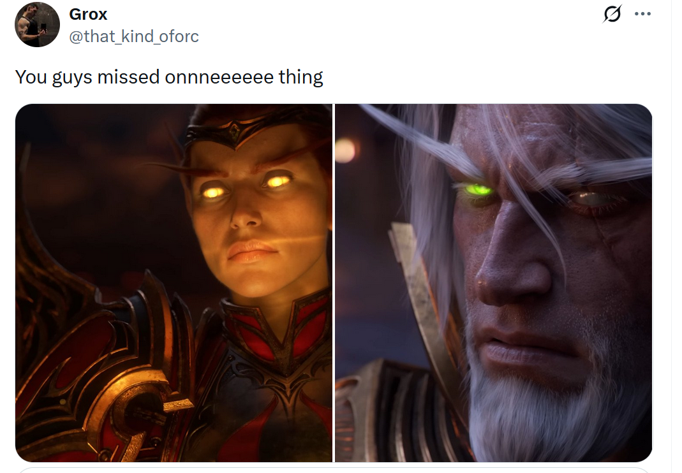Screen dimensions: 682x473
Task: Click the glowing green eye in the right image
Action: click(479, 191)
